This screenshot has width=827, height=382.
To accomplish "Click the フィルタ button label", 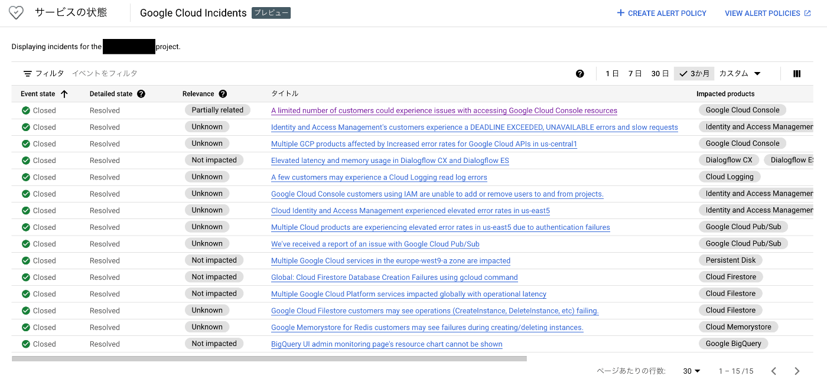I will click(50, 74).
